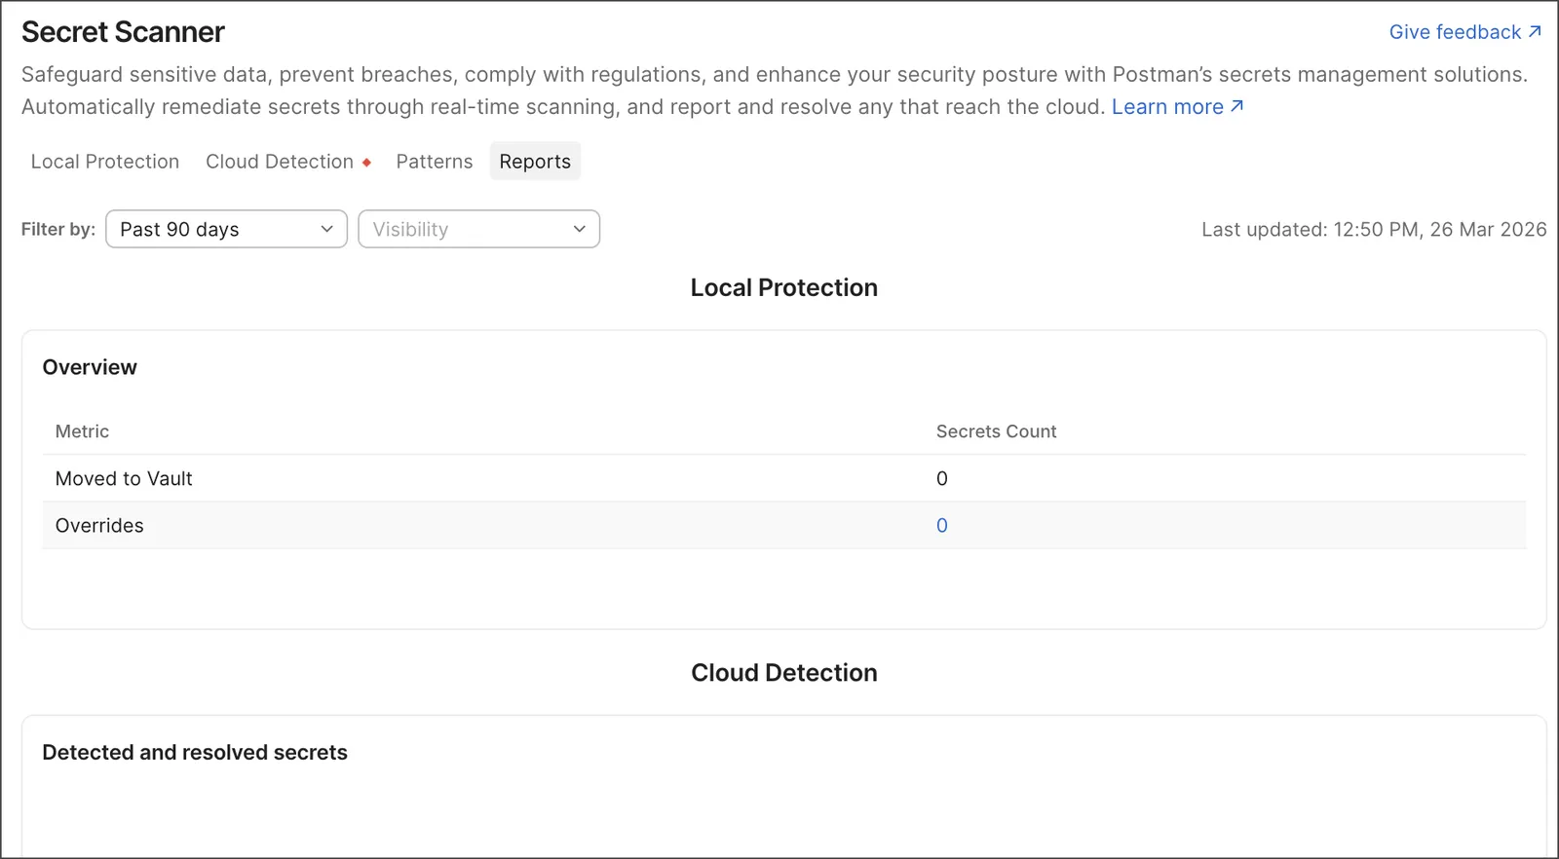Click the Overrides row label
The height and width of the screenshot is (859, 1559).
[x=99, y=526]
